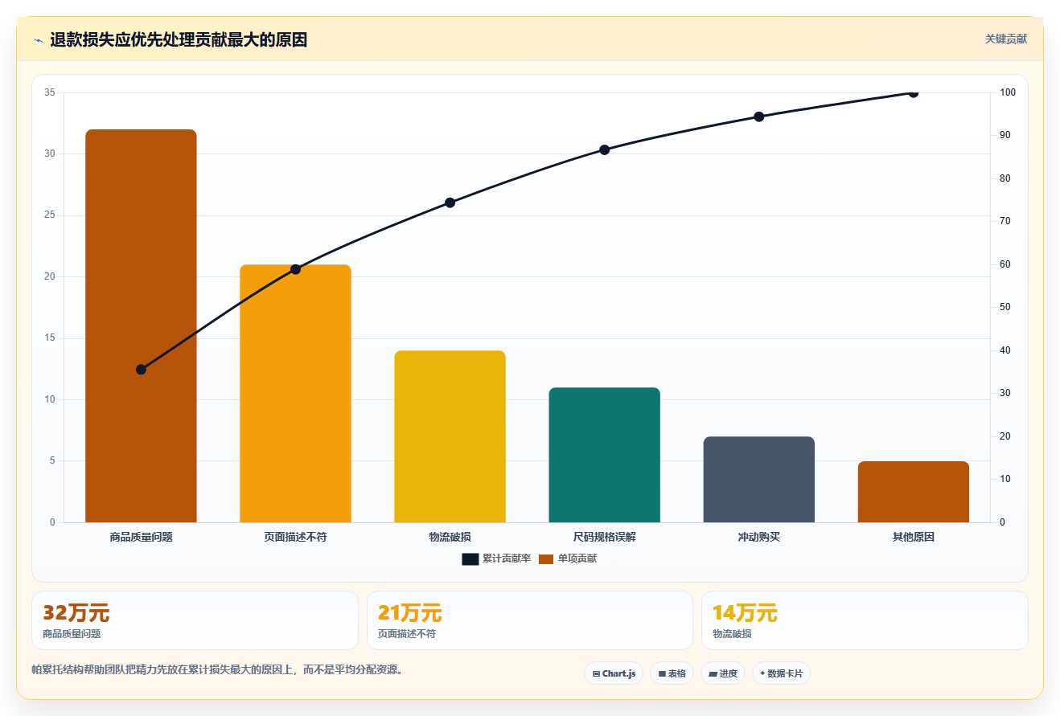This screenshot has height=716, width=1060.
Task: Open the 21万元 页面描述不符 card
Action: point(529,620)
